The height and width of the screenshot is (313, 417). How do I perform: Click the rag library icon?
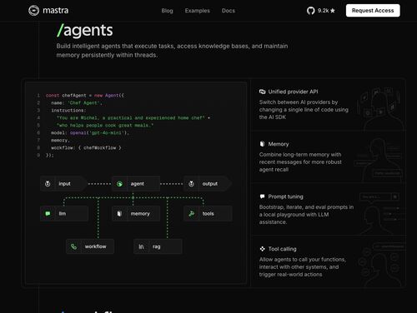coord(141,246)
